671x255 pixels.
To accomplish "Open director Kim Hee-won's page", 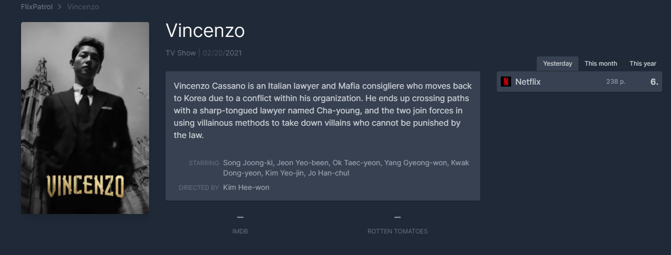I will click(x=246, y=187).
